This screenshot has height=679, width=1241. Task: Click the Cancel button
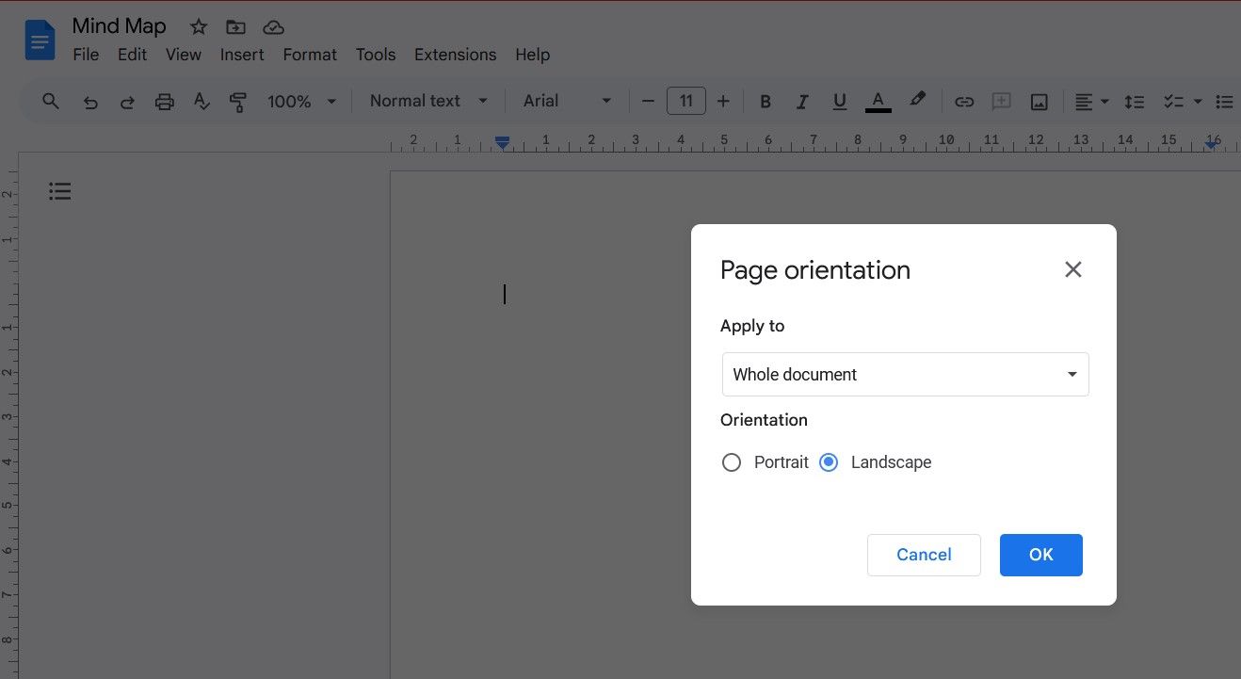pos(924,555)
